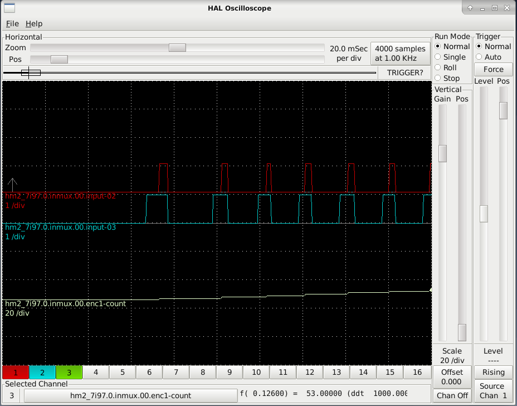Select cyan channel 2 button

pyautogui.click(x=42, y=373)
